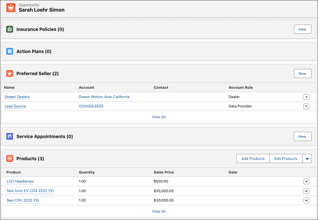318x220 pixels.
Task: Open row actions for Neo CRV 2022 ZXi
Action: click(306, 200)
